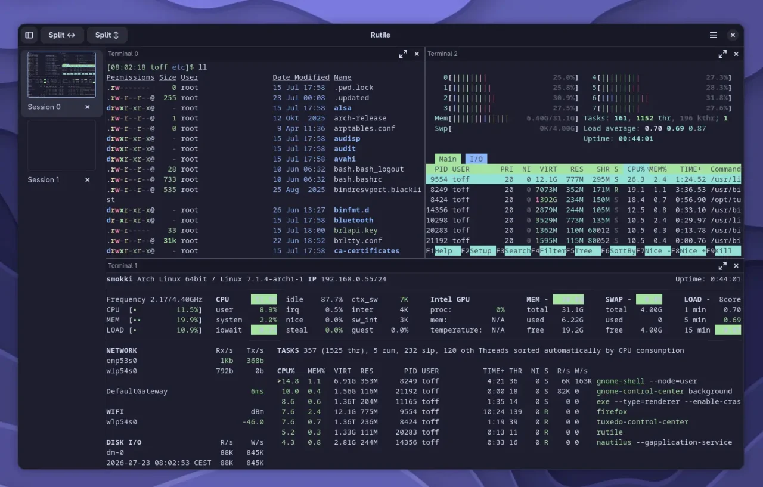Click the Intel GPU heading
Screen dimensions: 763x487
450,299
